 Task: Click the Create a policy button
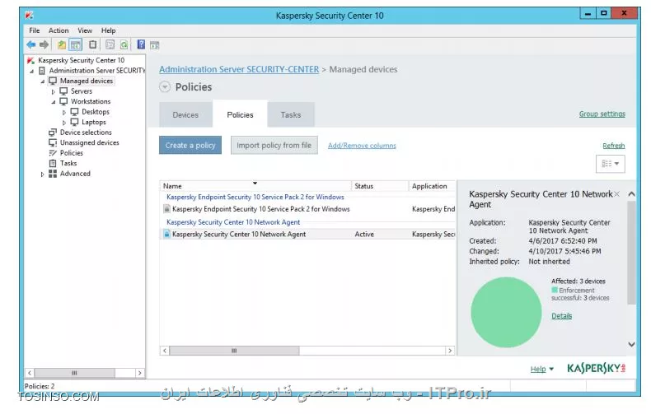point(190,145)
